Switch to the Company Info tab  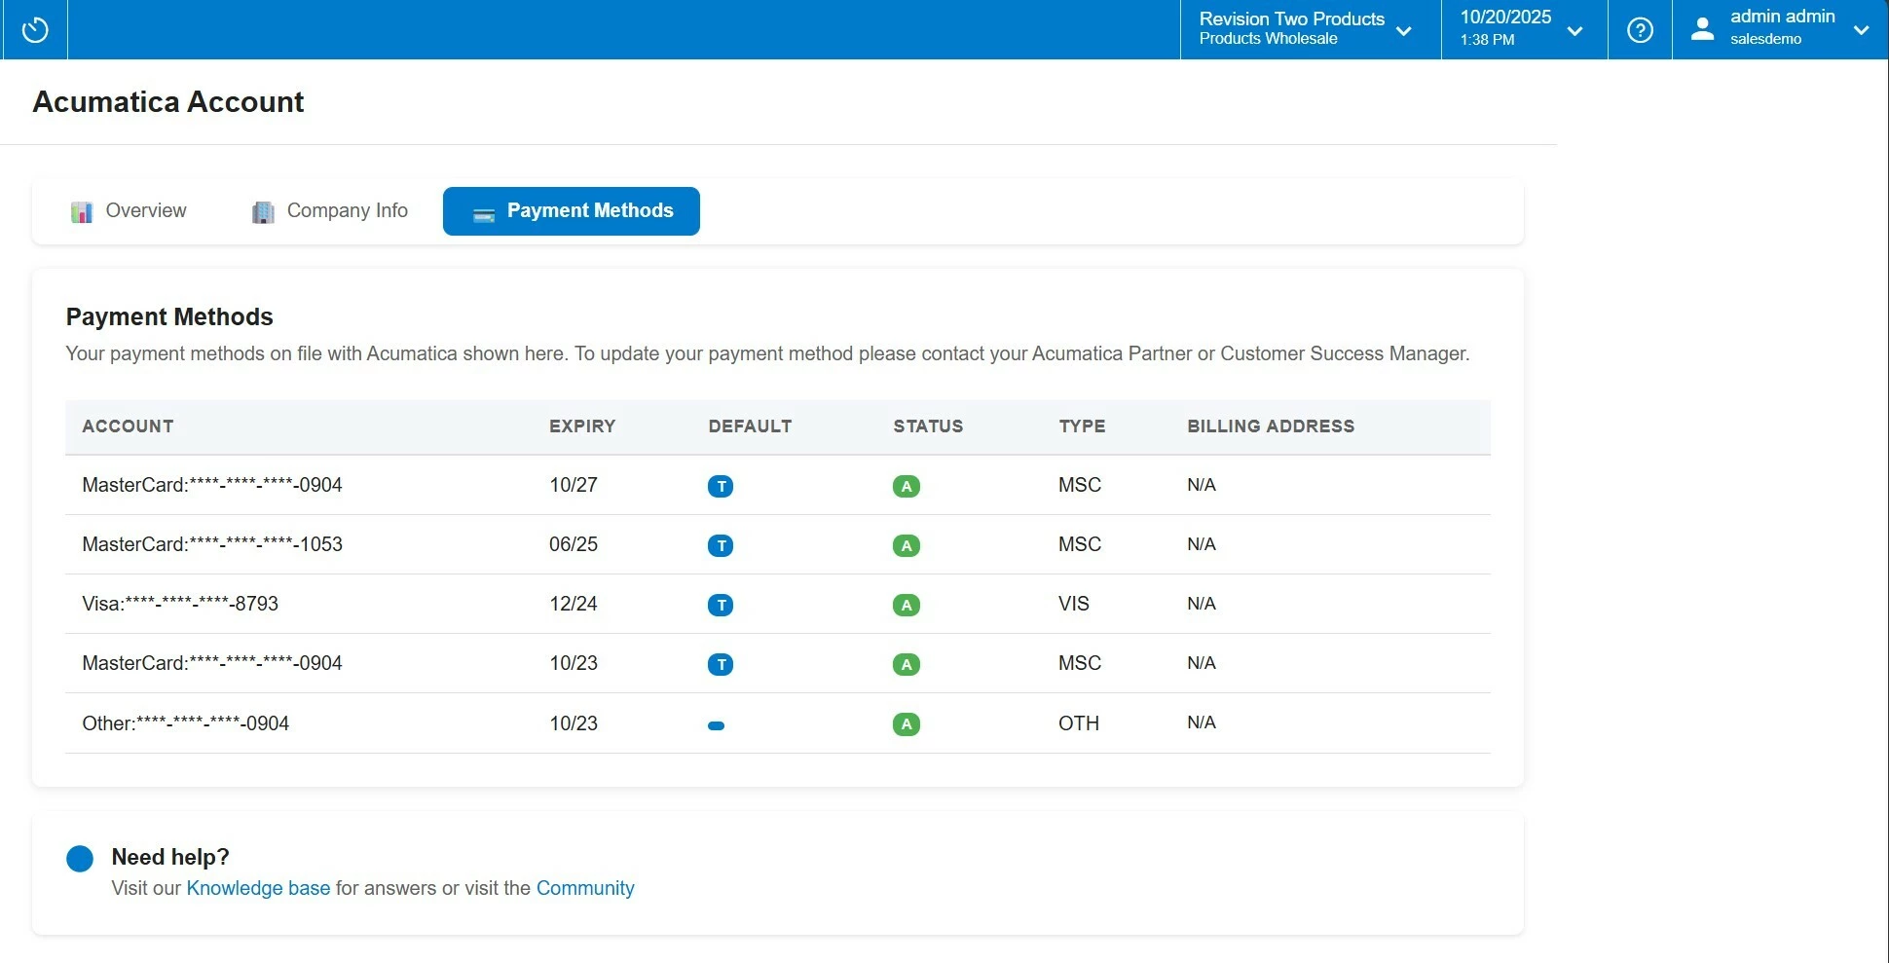point(330,211)
